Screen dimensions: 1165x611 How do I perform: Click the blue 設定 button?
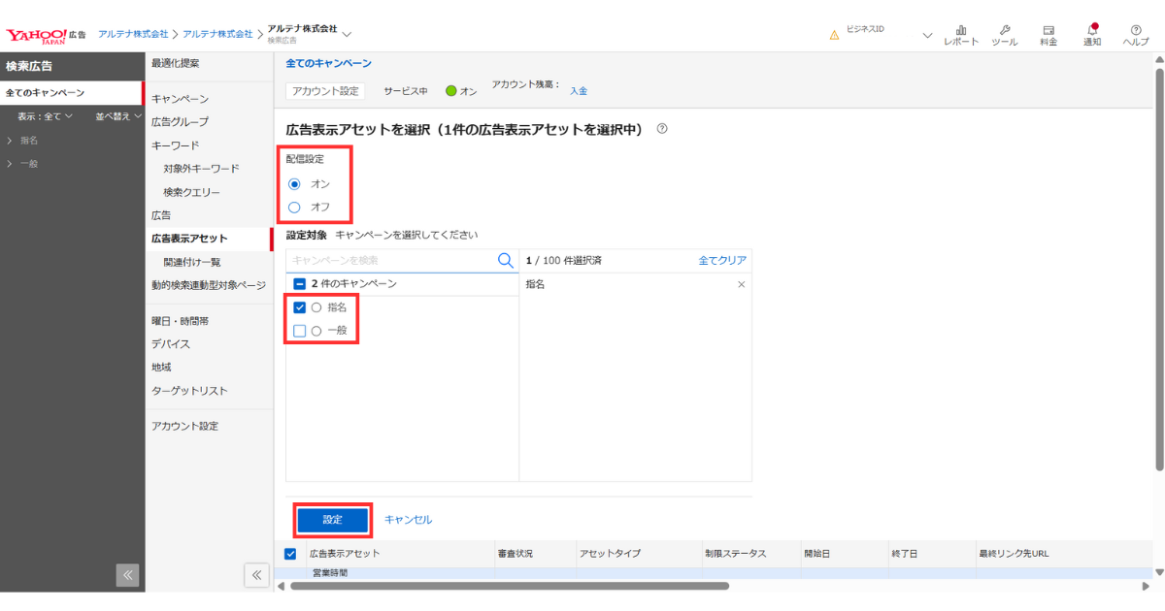click(x=333, y=520)
